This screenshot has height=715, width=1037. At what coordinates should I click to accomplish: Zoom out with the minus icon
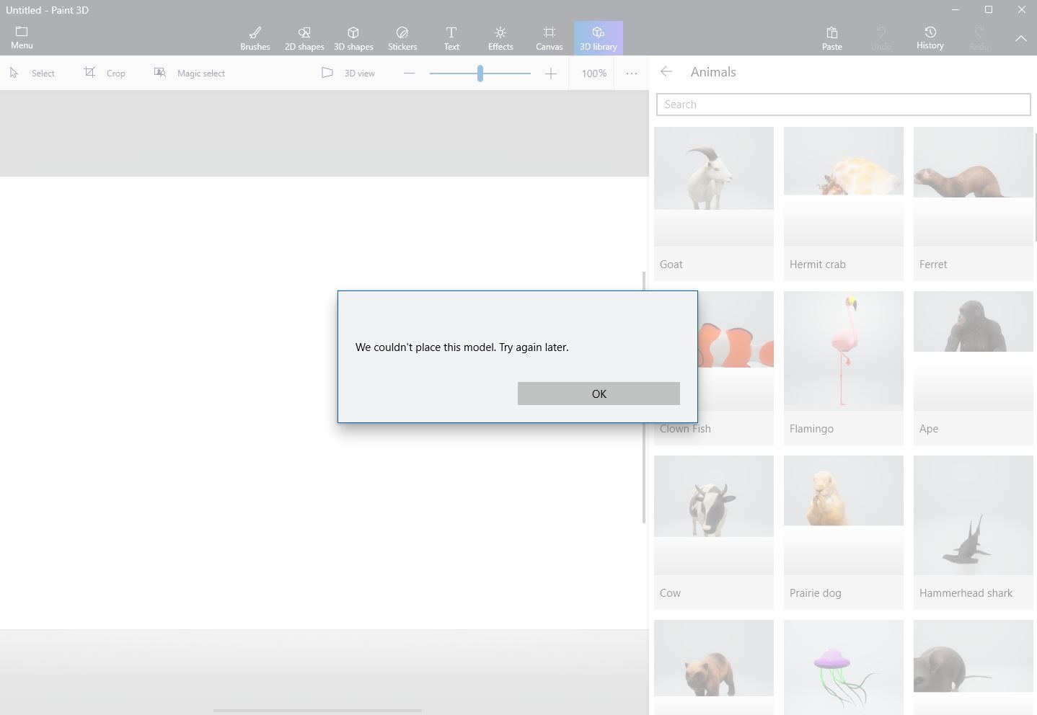click(409, 73)
